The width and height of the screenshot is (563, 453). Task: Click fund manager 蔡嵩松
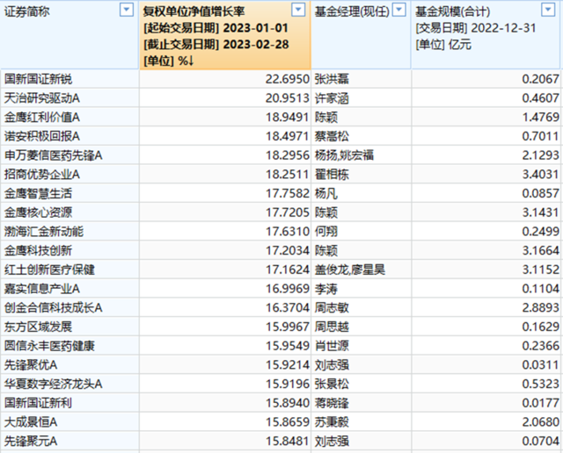[x=332, y=136]
